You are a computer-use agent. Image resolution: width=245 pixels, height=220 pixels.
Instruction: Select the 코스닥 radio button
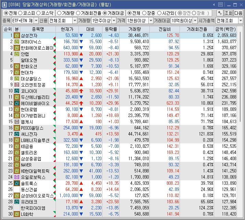[x=38, y=13]
